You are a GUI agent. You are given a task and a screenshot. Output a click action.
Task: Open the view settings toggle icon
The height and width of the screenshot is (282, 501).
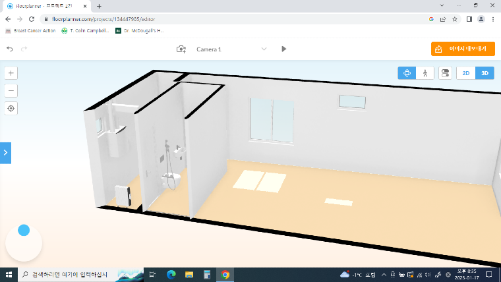pos(445,73)
